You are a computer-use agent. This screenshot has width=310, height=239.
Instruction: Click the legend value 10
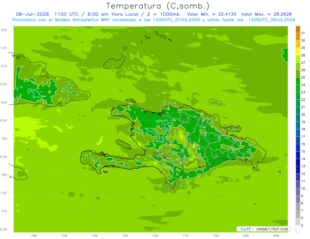(303, 188)
